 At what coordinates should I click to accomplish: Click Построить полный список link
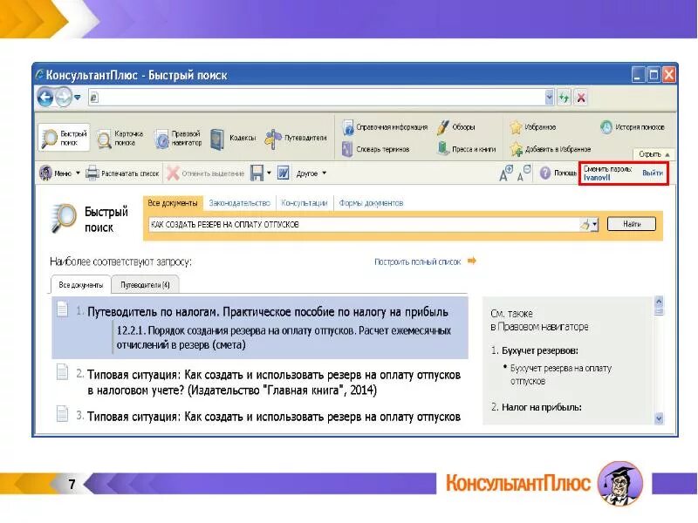coord(417,262)
